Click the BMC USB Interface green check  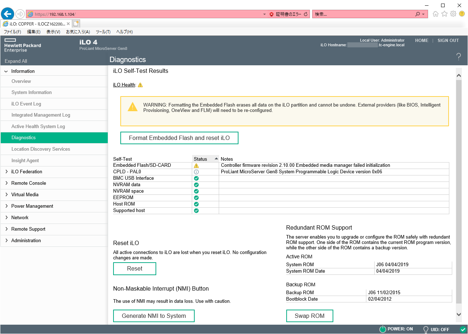click(x=196, y=178)
